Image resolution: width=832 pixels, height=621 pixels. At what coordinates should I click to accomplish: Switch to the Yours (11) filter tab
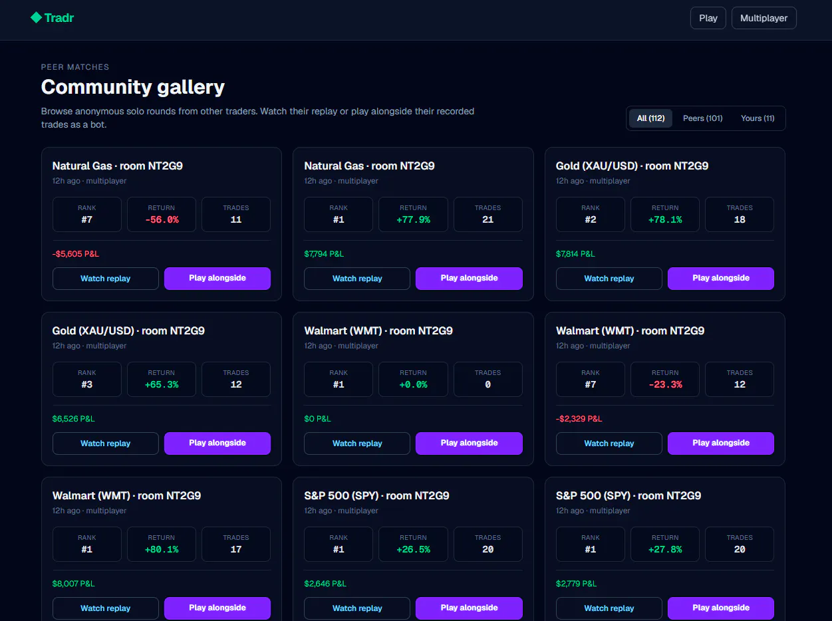758,118
